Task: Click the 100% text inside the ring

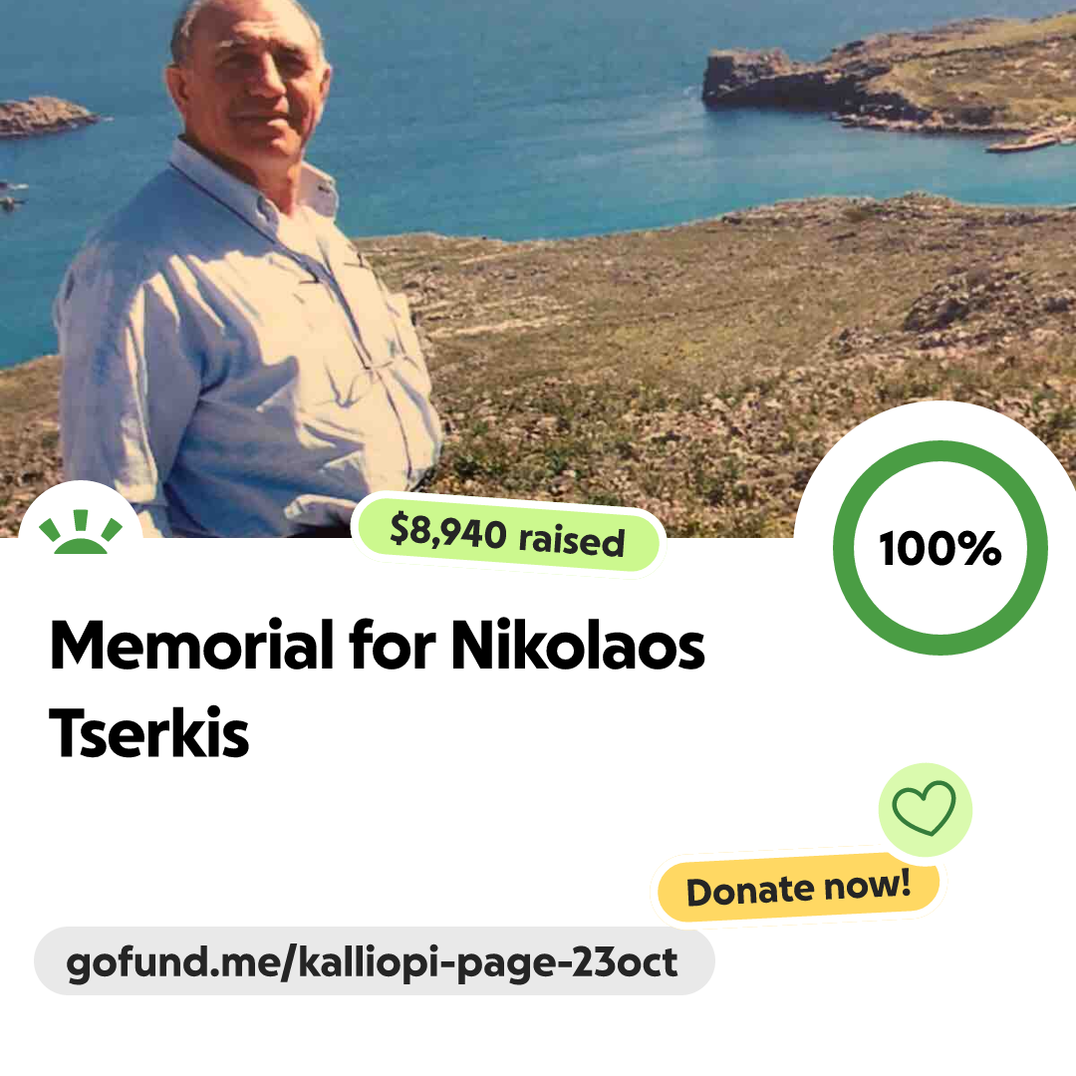Action: pyautogui.click(x=941, y=549)
